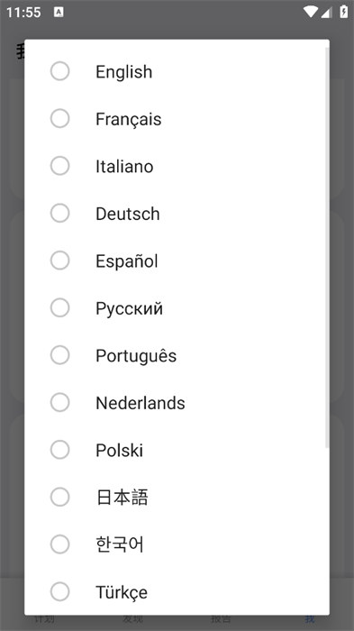Screen dimensions: 354x631
Task: Pick the Português radio button
Action: pos(60,355)
